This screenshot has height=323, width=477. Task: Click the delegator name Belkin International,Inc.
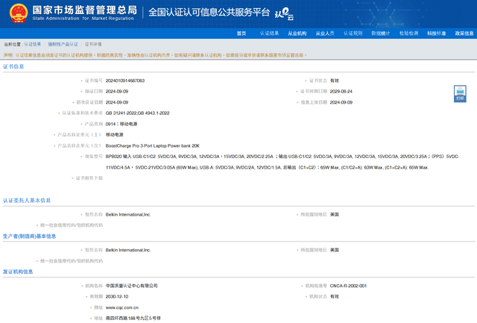click(x=128, y=215)
